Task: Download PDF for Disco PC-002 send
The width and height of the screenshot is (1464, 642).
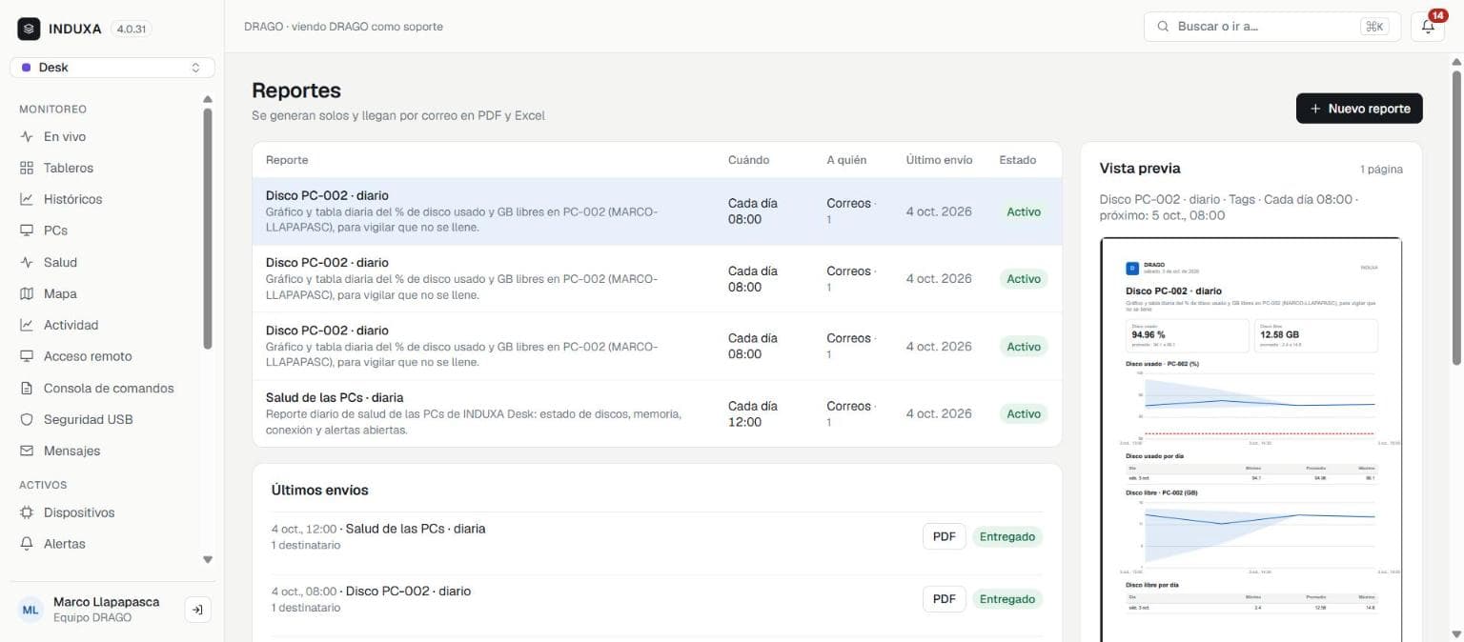Action: tap(944, 599)
